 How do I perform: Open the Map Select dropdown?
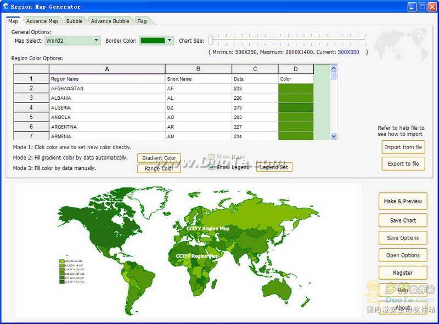point(97,40)
